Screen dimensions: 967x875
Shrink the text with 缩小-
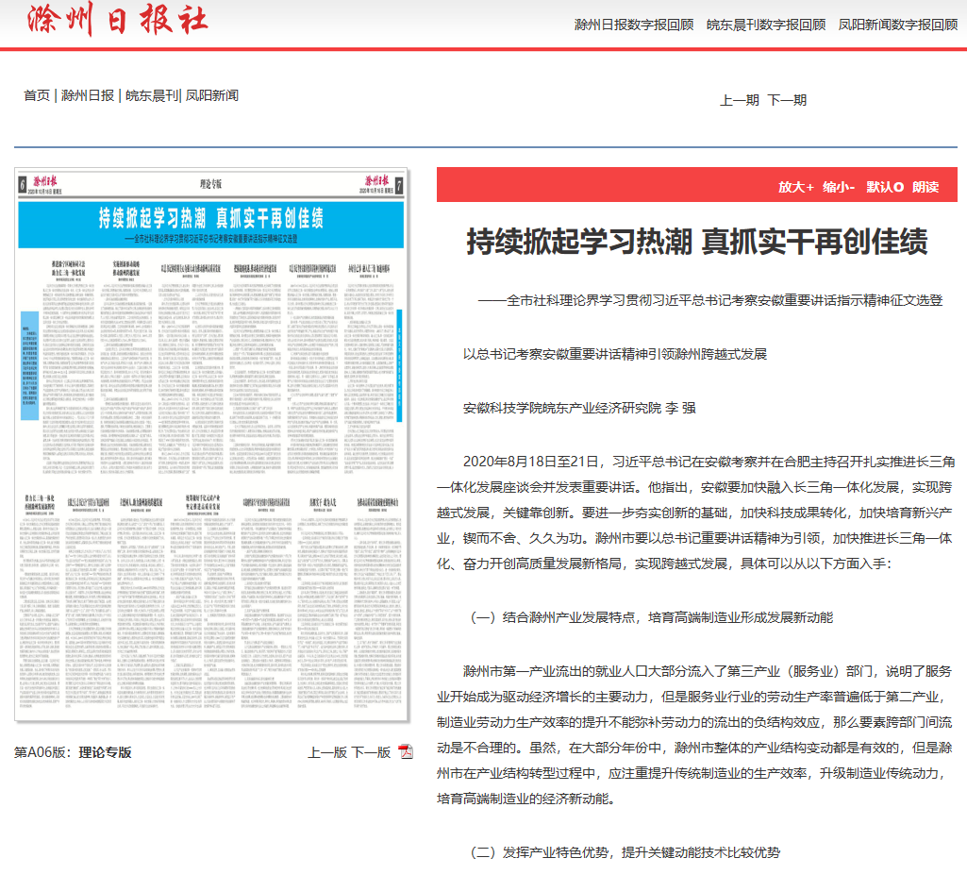pos(839,187)
